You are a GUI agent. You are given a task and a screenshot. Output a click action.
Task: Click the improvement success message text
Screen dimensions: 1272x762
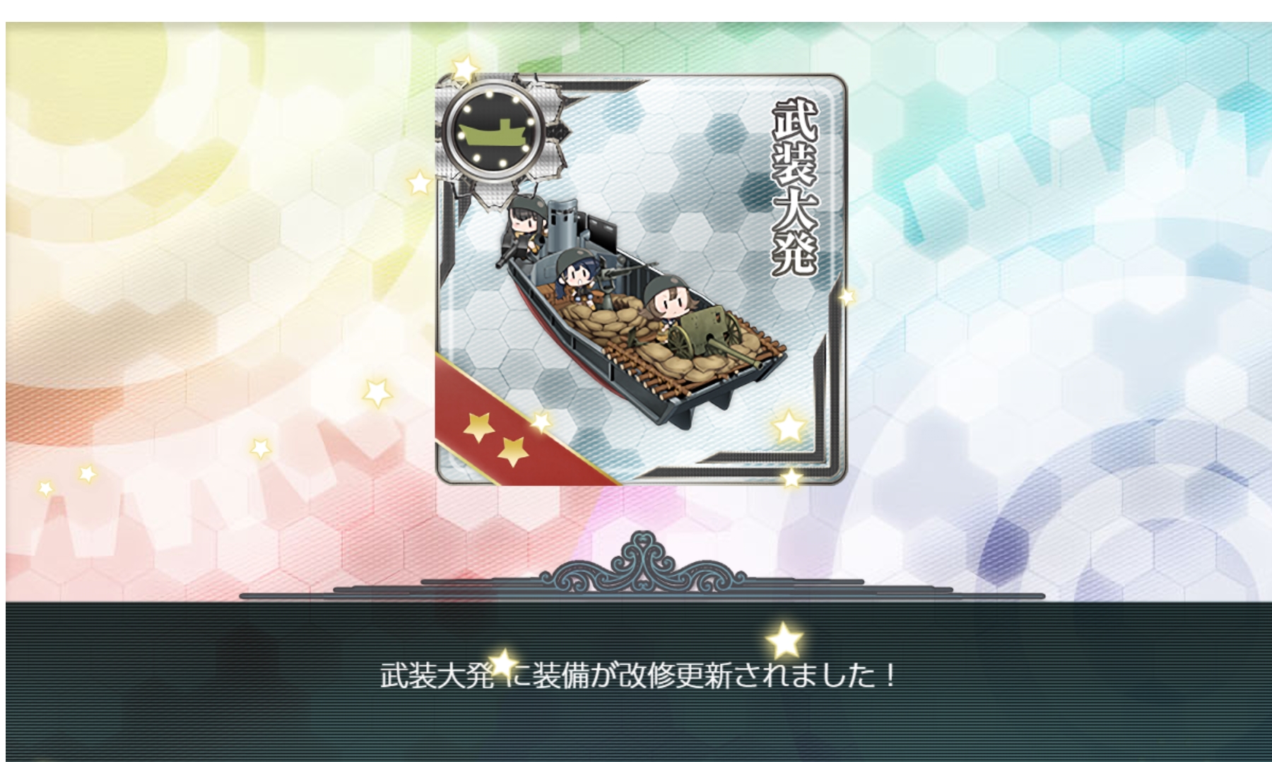(x=640, y=676)
